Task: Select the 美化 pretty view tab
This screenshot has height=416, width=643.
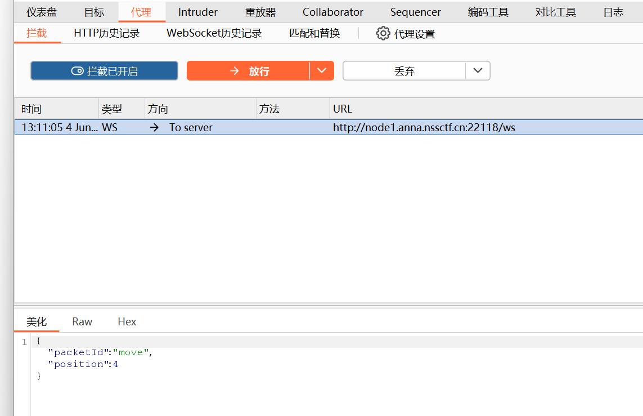Action: [37, 321]
